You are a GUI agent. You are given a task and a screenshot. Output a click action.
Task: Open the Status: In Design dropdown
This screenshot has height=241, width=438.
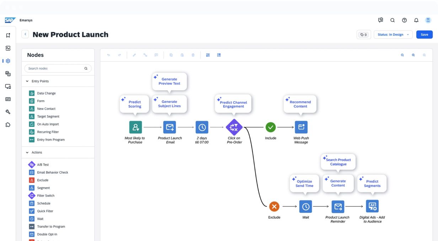click(x=393, y=34)
